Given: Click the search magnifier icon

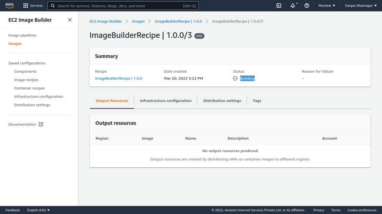Looking at the screenshot, I should (x=53, y=6).
